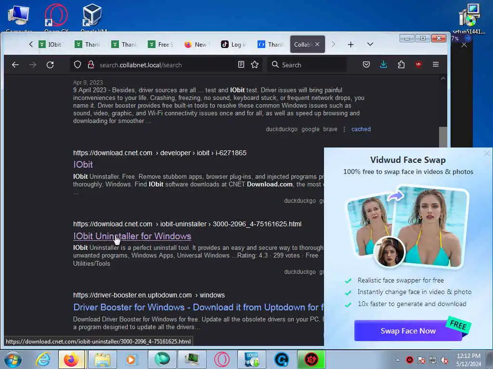
Task: Select the Thank tab beside Log in
Action: coord(270,44)
